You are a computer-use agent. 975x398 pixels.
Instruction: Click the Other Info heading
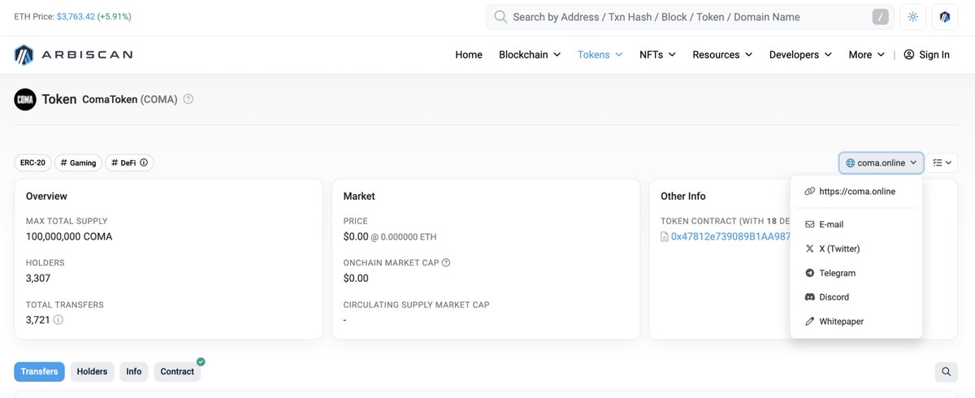tap(683, 196)
